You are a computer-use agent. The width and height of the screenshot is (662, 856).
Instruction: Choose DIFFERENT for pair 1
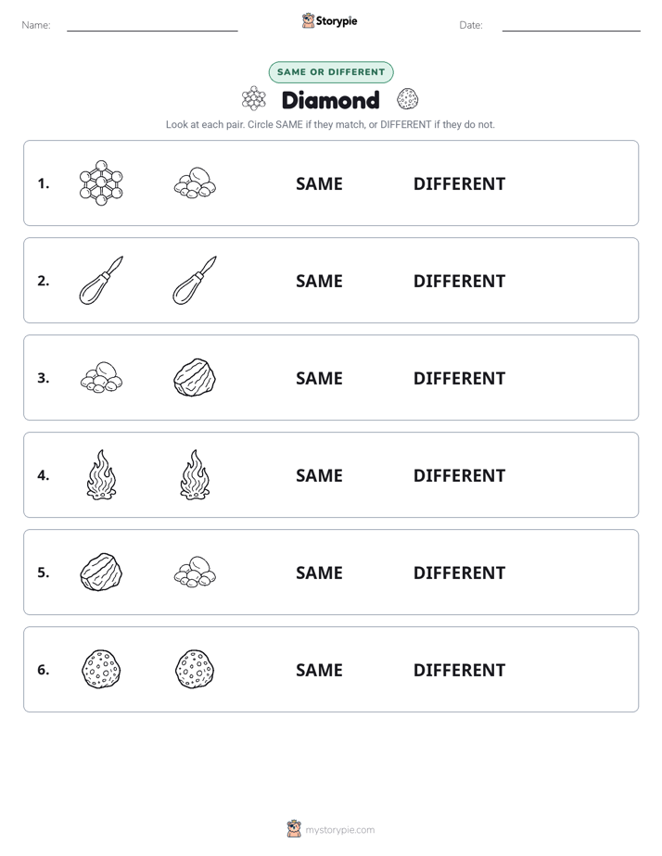coord(459,184)
